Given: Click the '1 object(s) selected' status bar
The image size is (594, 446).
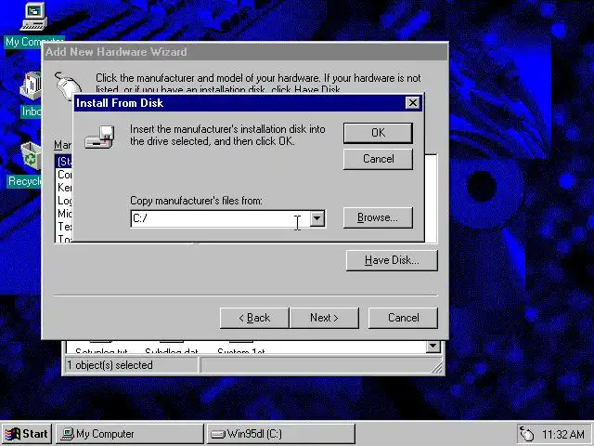Looking at the screenshot, I should pos(132,365).
